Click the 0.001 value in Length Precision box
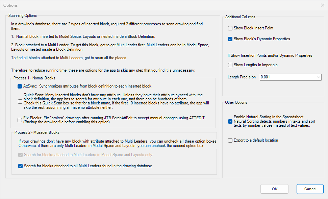The image size is (328, 199). point(265,77)
